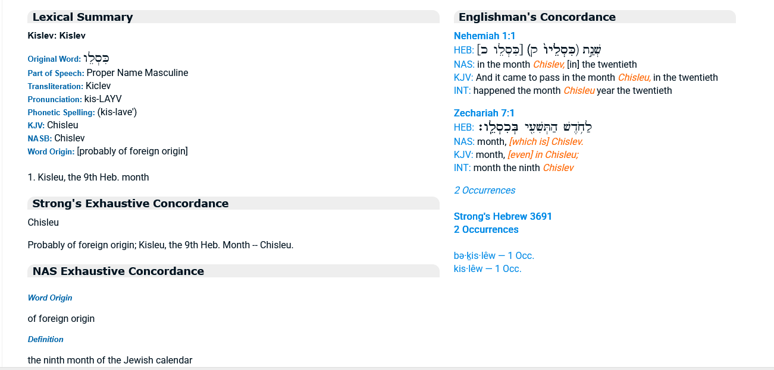Click the Hebrew original word for Kislev
The height and width of the screenshot is (370, 774).
click(x=96, y=59)
